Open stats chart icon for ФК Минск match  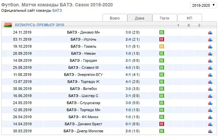(x=210, y=117)
